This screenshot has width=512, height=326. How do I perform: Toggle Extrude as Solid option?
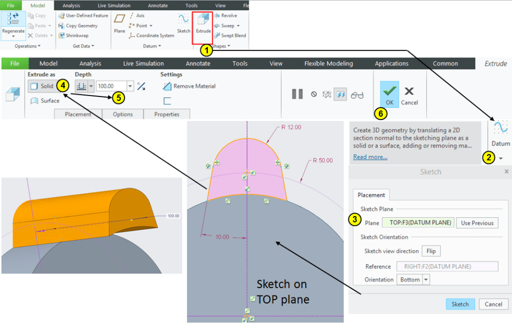click(x=42, y=86)
